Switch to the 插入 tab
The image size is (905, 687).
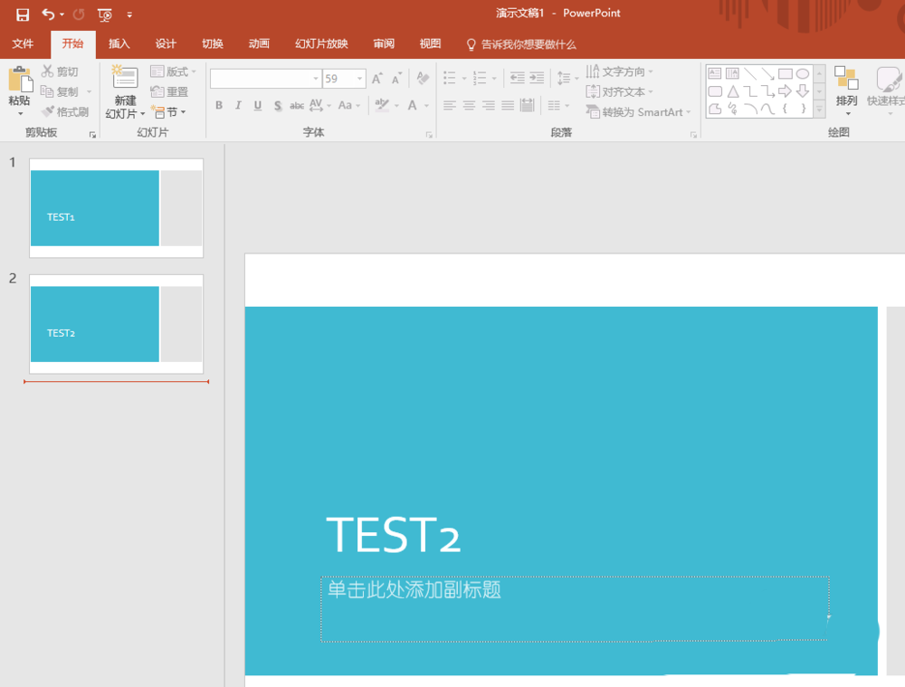[119, 43]
